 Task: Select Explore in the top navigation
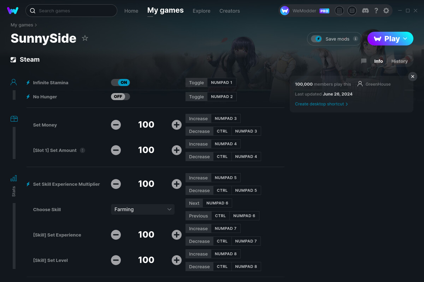tap(201, 11)
